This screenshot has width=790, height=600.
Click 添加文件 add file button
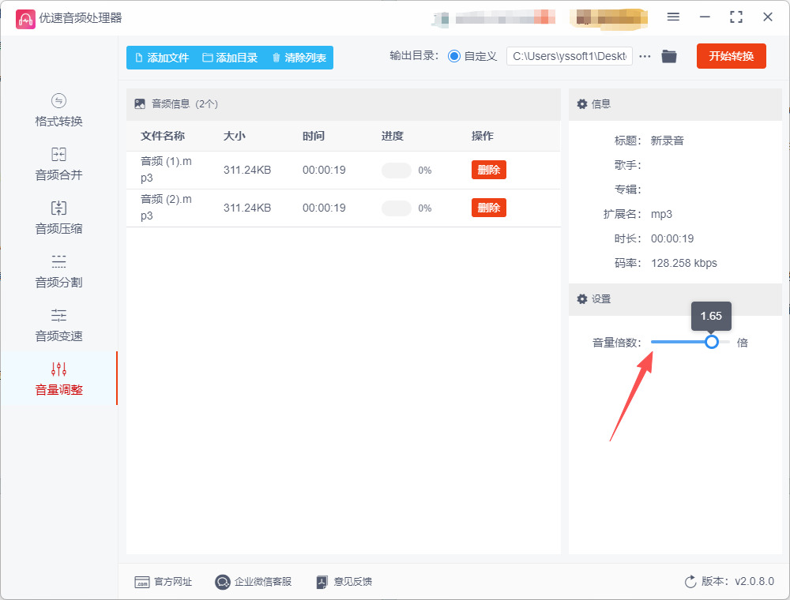click(x=162, y=58)
